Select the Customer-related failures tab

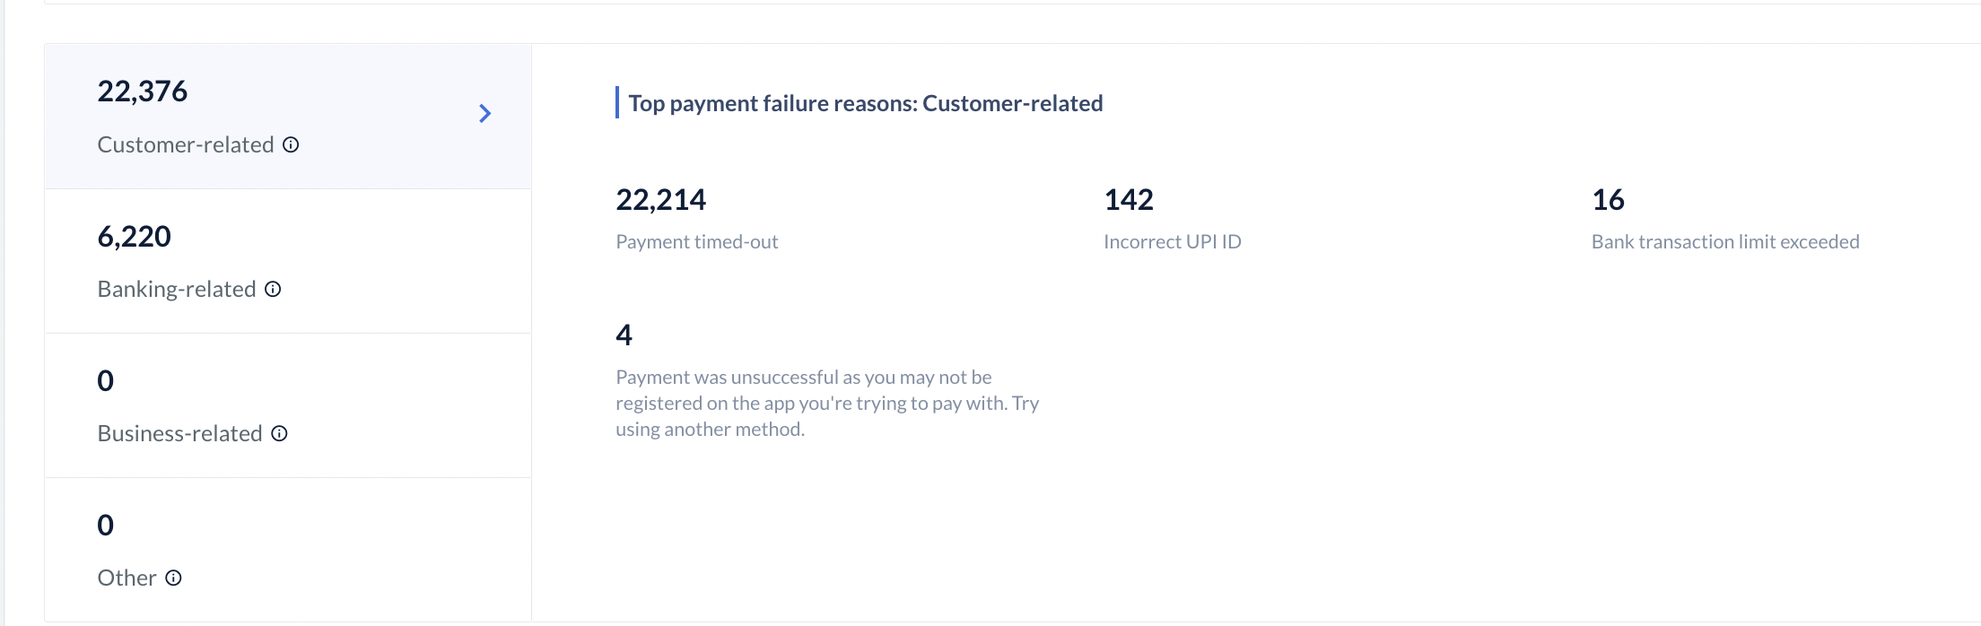pos(288,117)
